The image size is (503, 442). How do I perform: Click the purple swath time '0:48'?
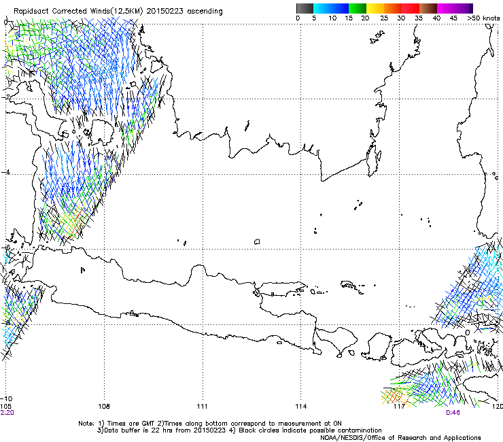tap(453, 413)
